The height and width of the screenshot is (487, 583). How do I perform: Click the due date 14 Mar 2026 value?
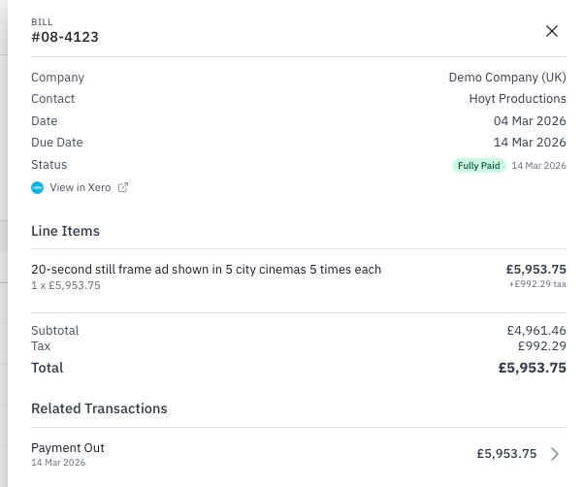click(530, 143)
